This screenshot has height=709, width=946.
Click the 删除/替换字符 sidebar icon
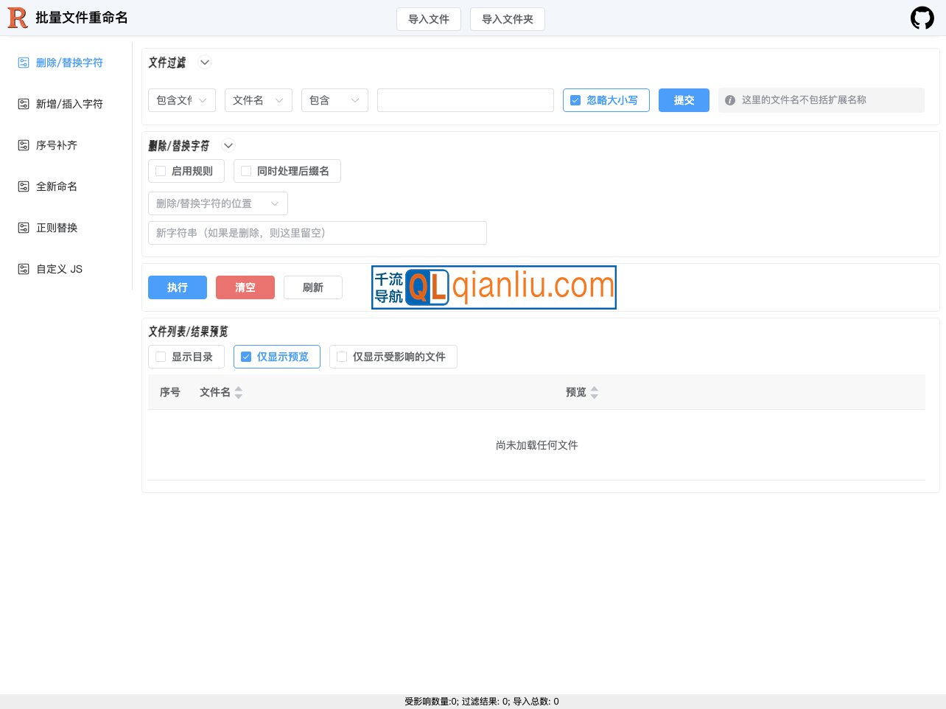[x=22, y=63]
